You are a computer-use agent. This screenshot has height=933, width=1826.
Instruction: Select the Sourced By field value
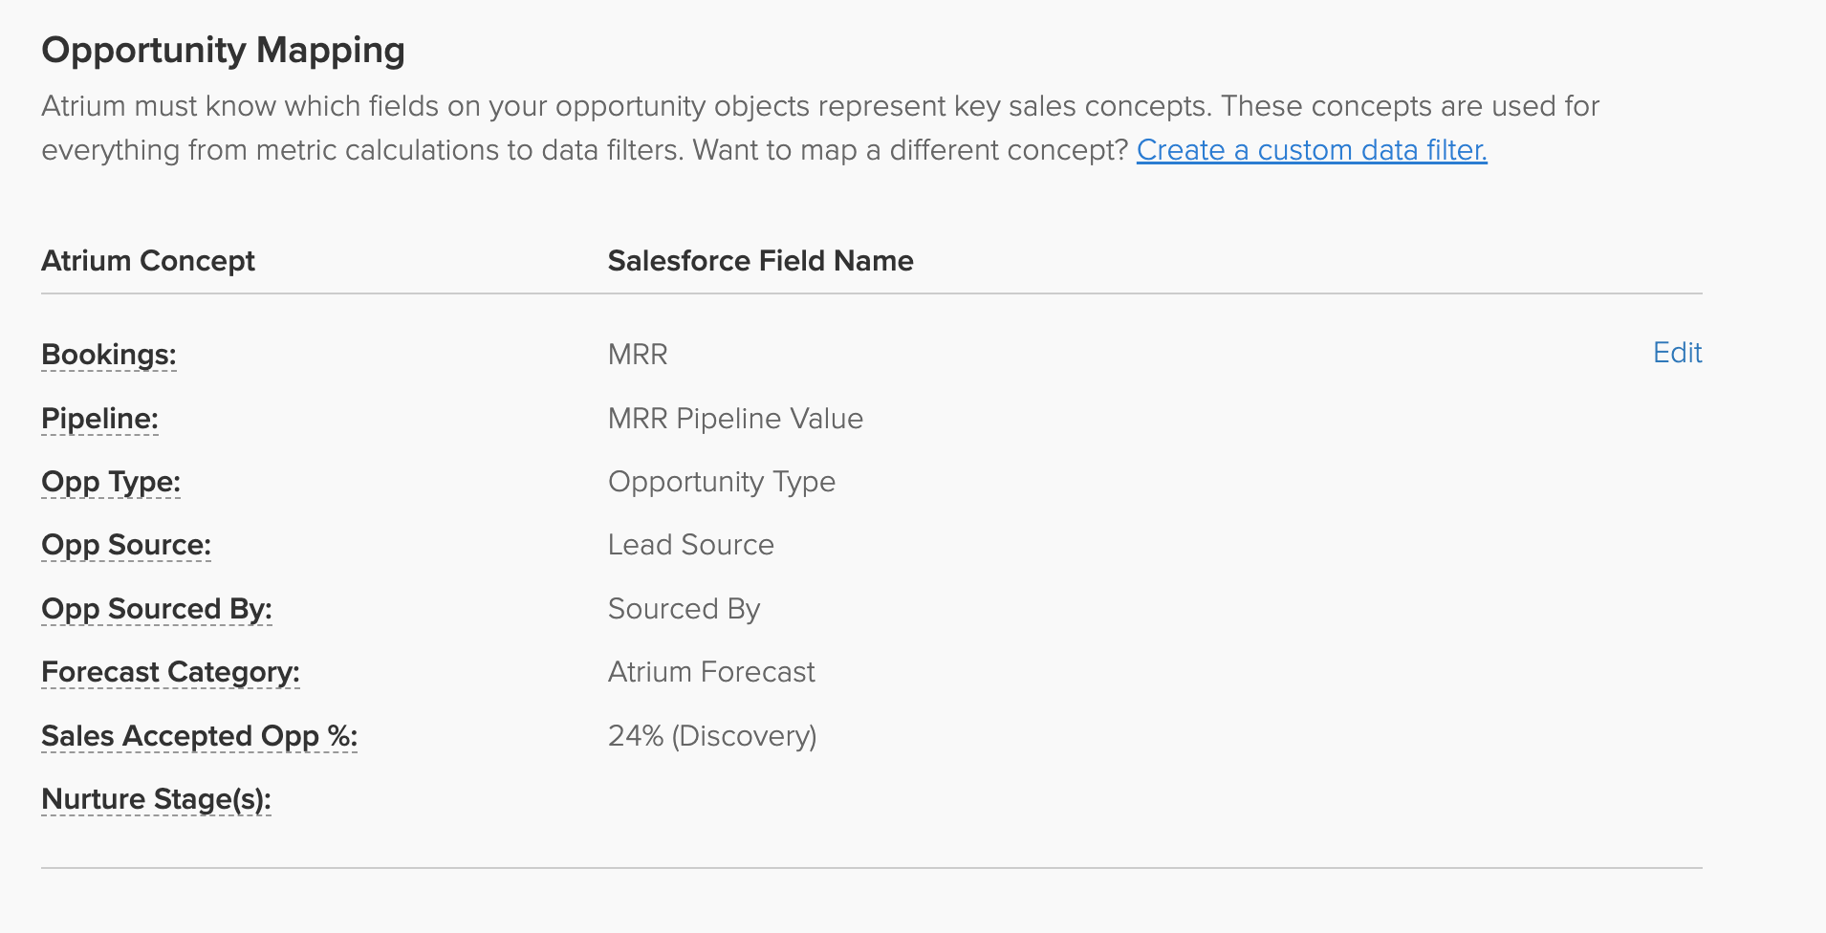(x=684, y=609)
